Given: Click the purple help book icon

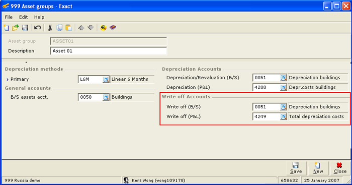Looking at the screenshot, I should coord(113,28).
